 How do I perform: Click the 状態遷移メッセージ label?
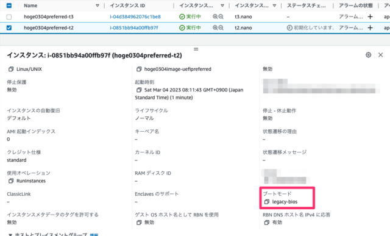(x=285, y=152)
